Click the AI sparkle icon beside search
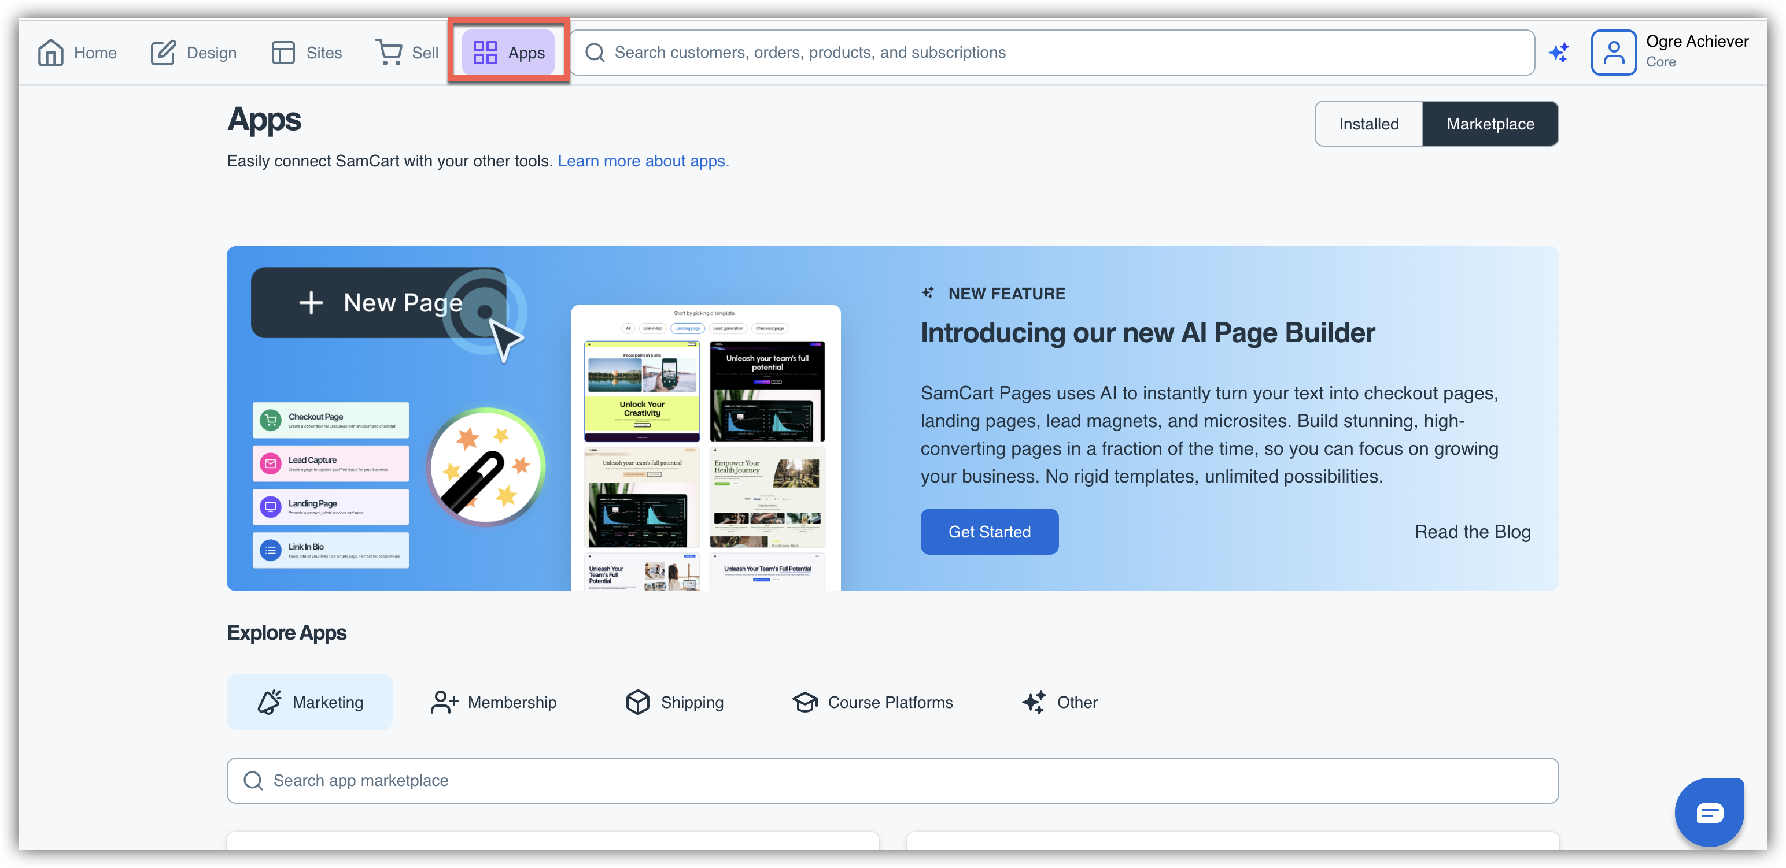1786x868 pixels. pyautogui.click(x=1559, y=53)
